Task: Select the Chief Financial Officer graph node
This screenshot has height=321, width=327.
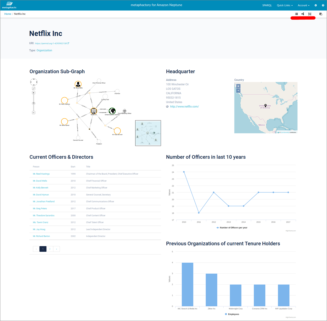Action: (x=99, y=80)
